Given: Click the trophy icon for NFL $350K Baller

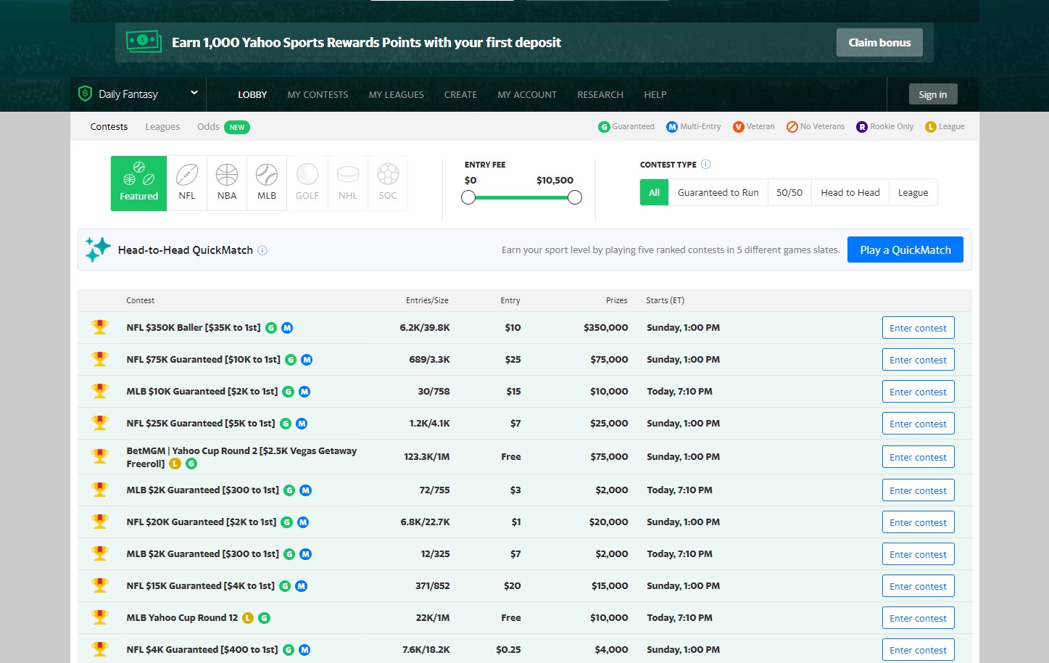Looking at the screenshot, I should 100,327.
